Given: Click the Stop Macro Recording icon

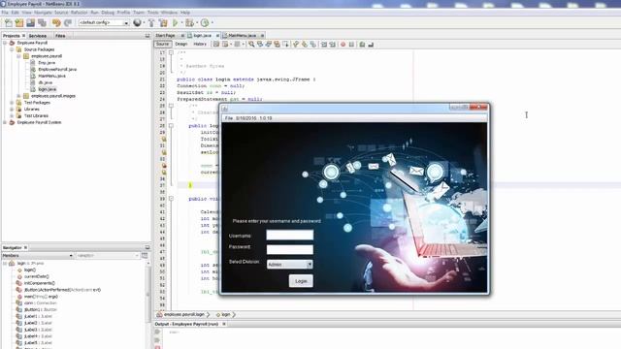Looking at the screenshot, I should 351,45.
